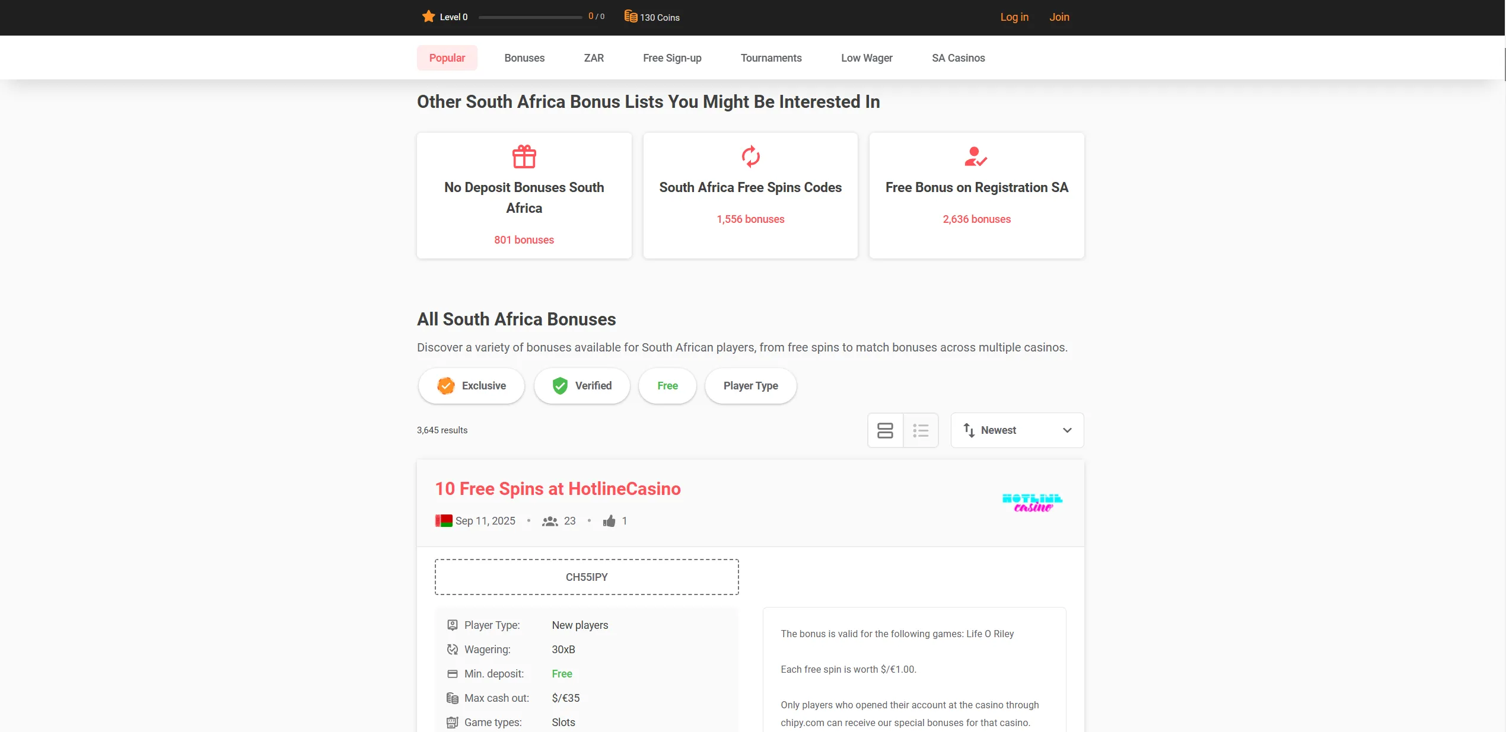
Task: Open South Africa Free Spins Codes card
Action: pos(750,196)
